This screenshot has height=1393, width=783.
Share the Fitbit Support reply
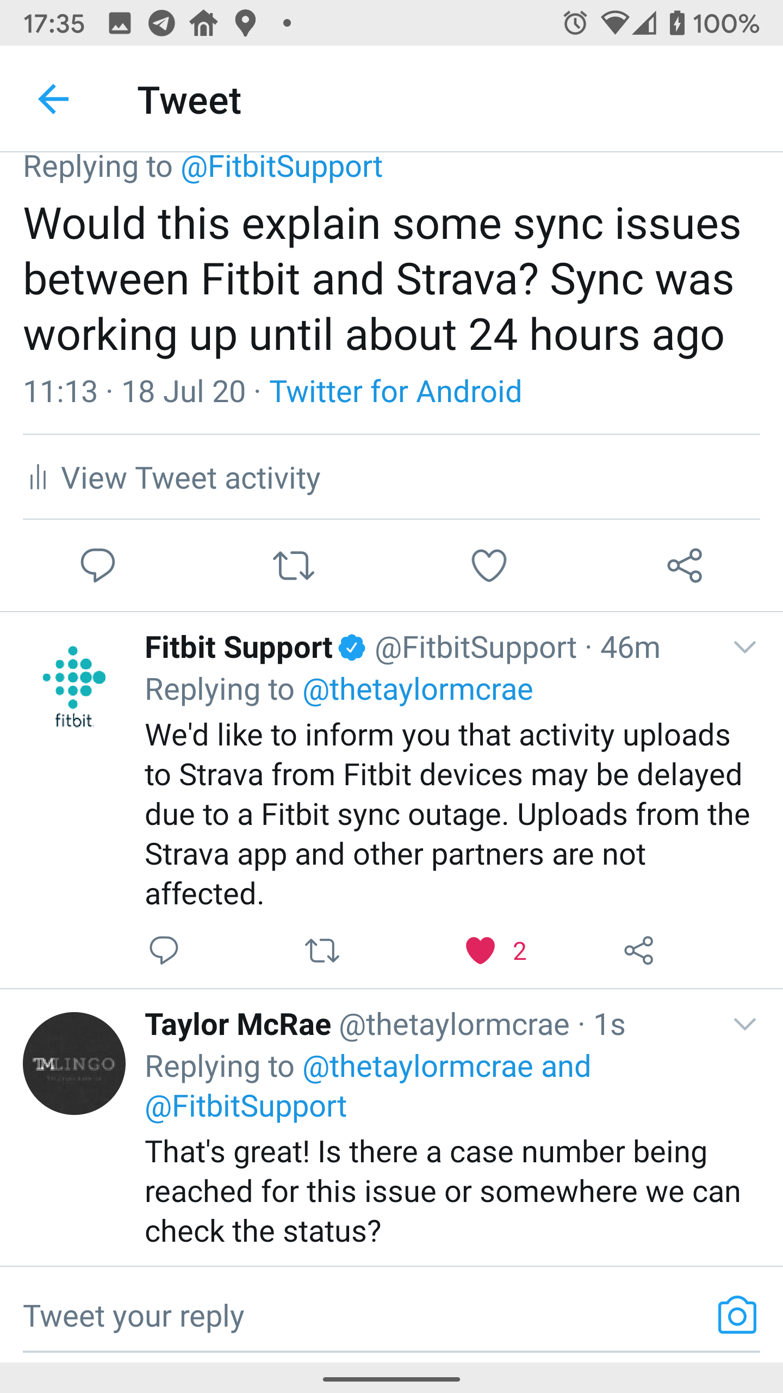tap(638, 951)
